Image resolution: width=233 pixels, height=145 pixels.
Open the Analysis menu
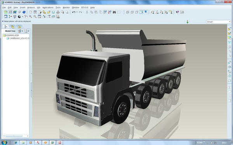point(31,8)
